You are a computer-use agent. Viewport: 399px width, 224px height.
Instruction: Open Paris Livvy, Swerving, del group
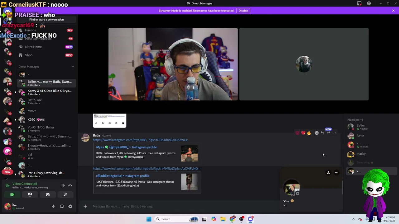pos(46,174)
